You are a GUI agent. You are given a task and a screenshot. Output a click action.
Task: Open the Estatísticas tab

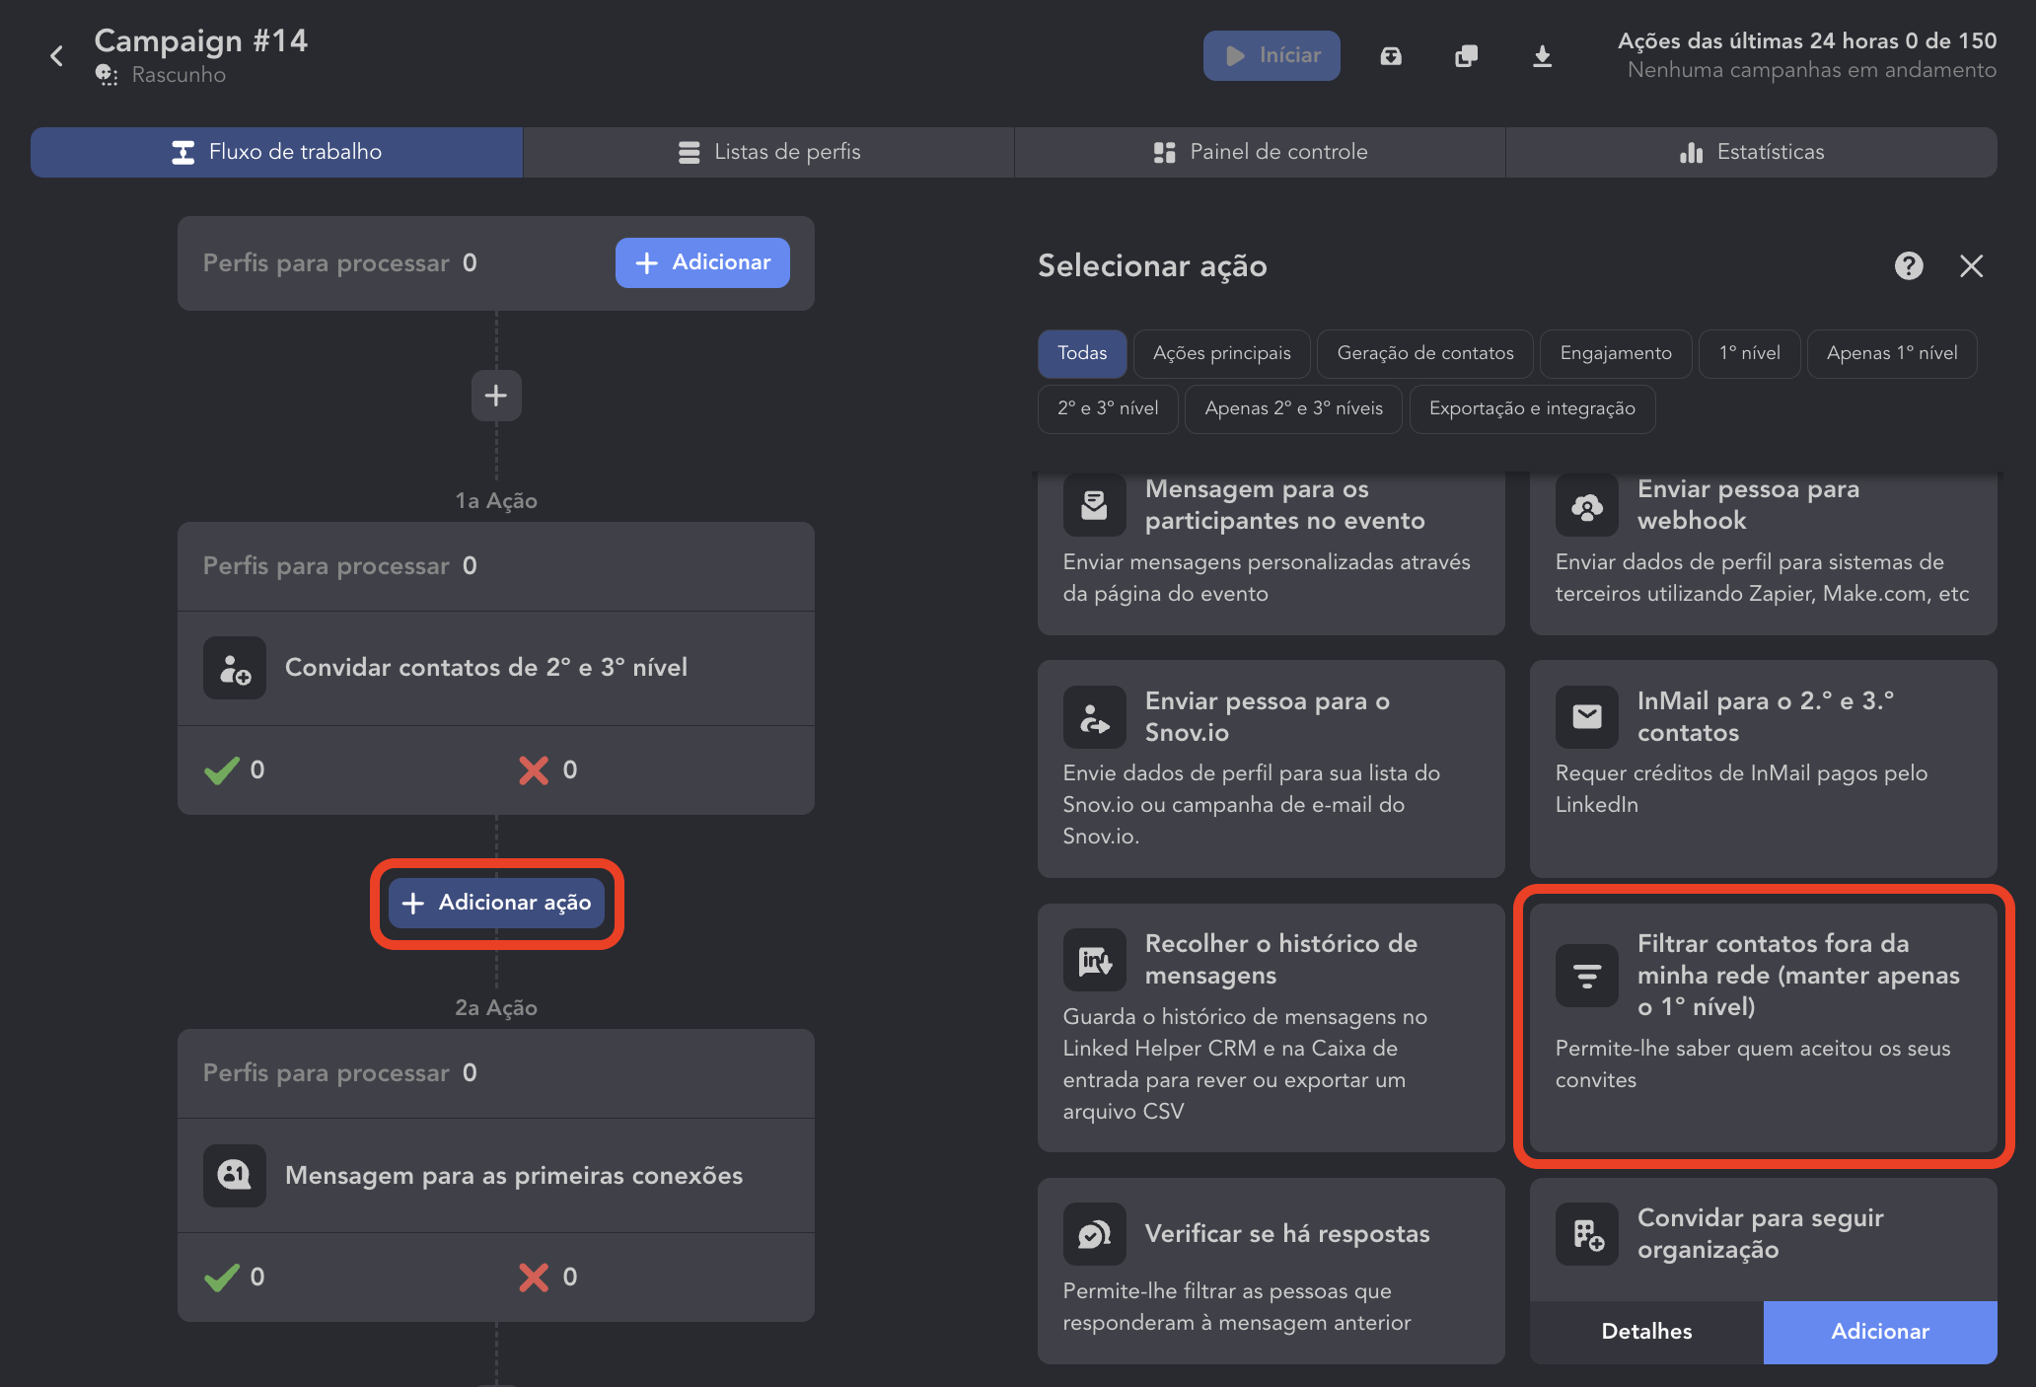[1751, 152]
